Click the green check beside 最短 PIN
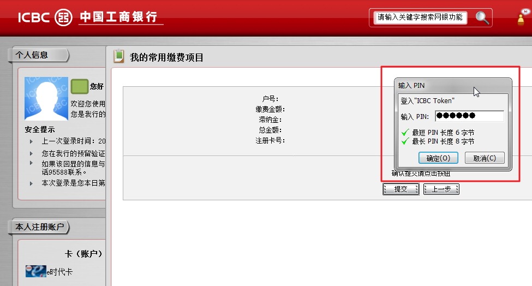 tap(405, 132)
